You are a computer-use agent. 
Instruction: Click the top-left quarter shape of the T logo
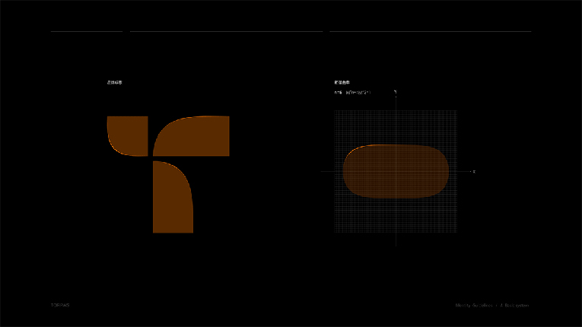[128, 136]
